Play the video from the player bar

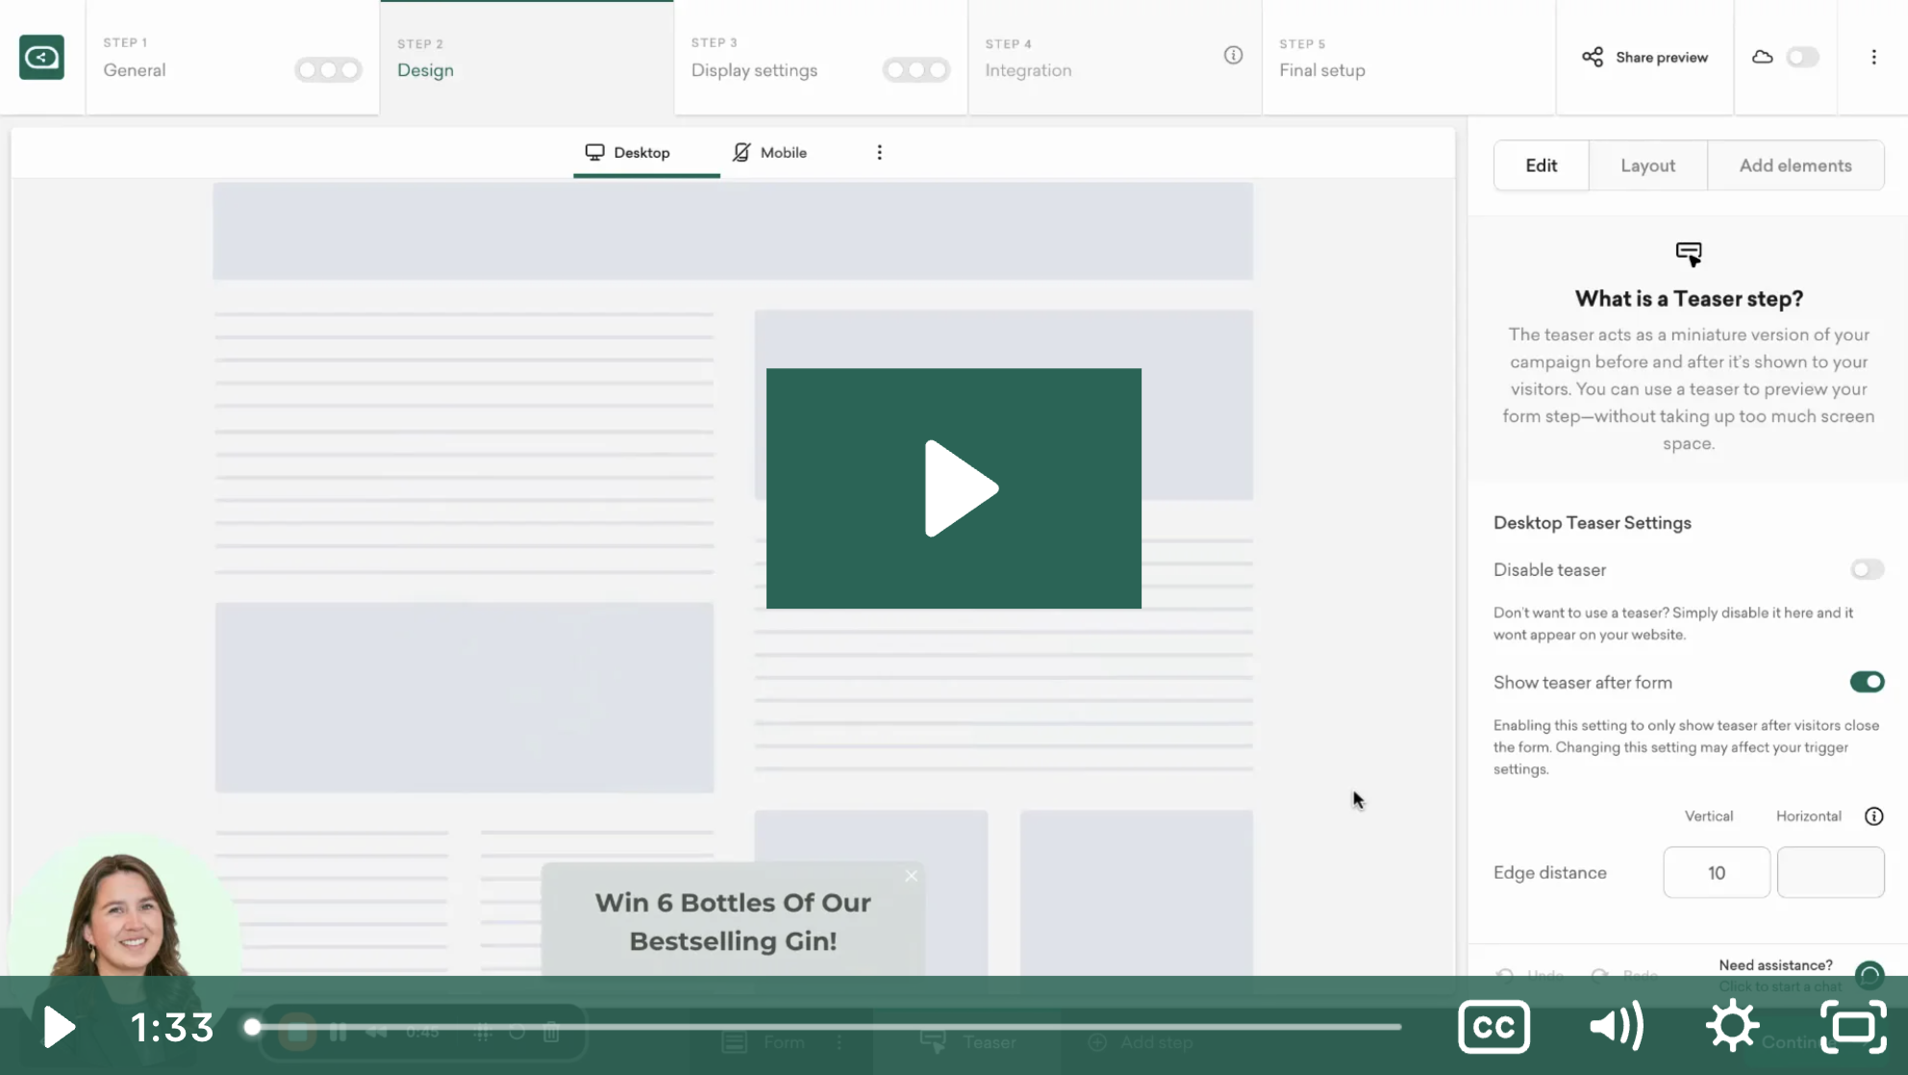(x=59, y=1027)
